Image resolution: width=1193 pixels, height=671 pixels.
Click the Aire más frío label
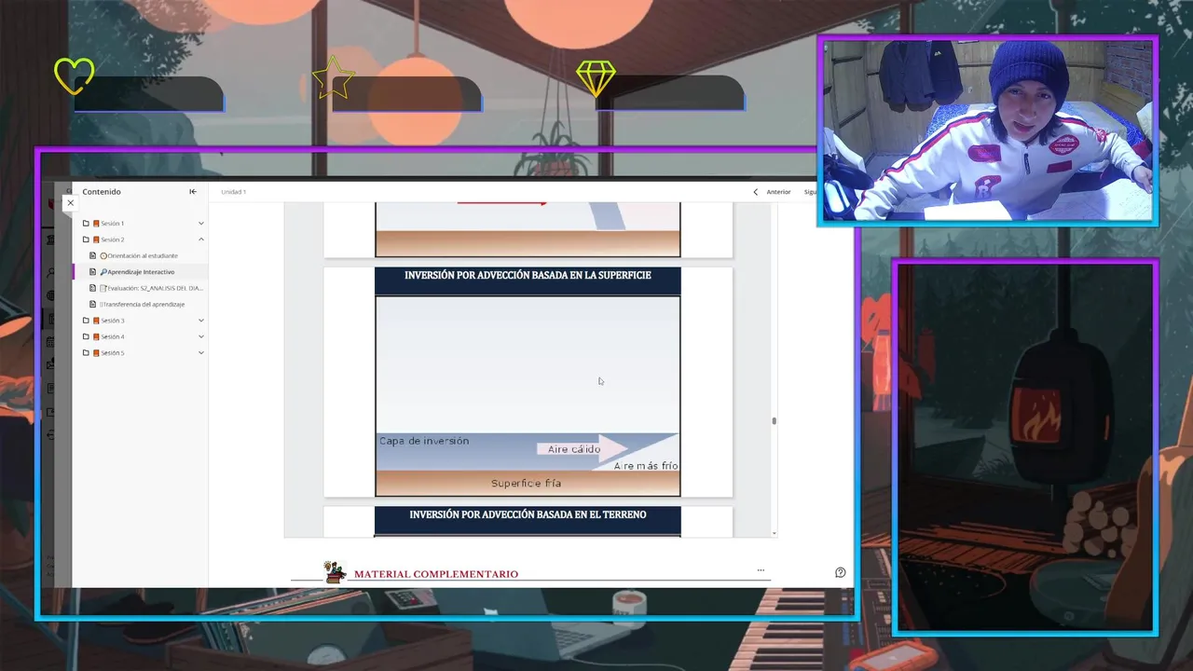click(x=646, y=466)
